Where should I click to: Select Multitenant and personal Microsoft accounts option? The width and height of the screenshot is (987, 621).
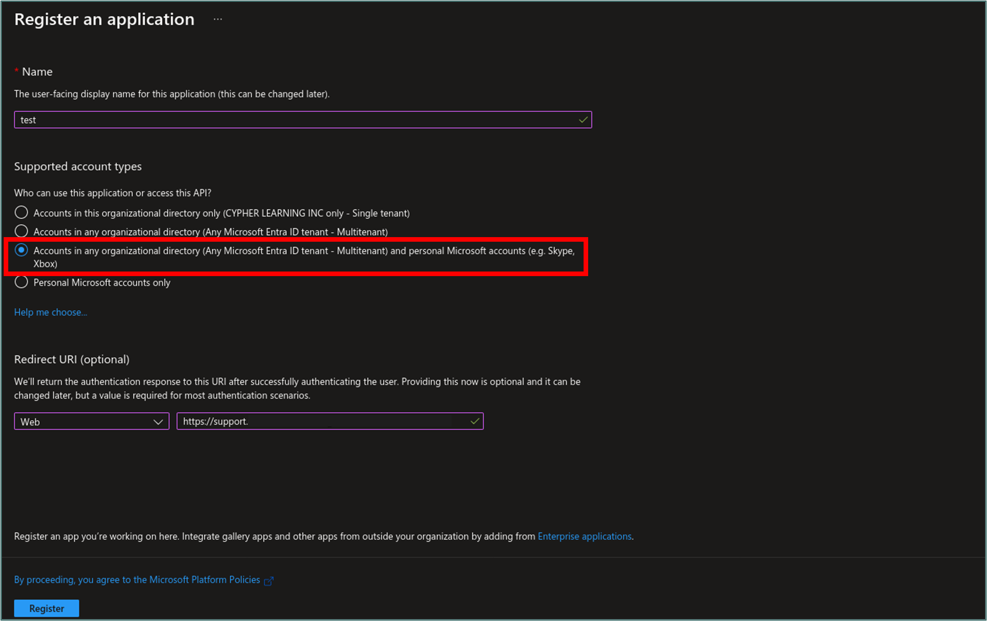click(x=21, y=250)
